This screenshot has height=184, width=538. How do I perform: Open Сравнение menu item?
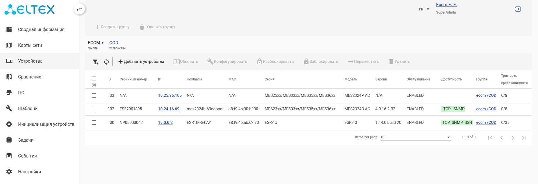[x=40, y=77]
